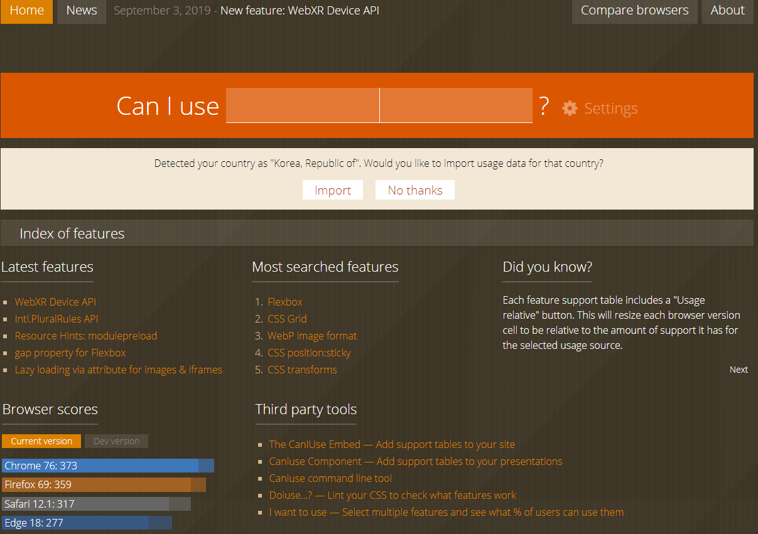Image resolution: width=758 pixels, height=534 pixels.
Task: Open CSS Grid from most searched
Action: pyautogui.click(x=287, y=319)
